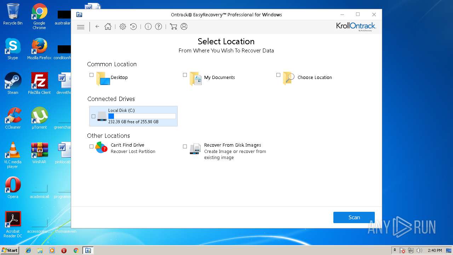Open Internet Explorer from the taskbar
453x255 pixels.
[28, 250]
